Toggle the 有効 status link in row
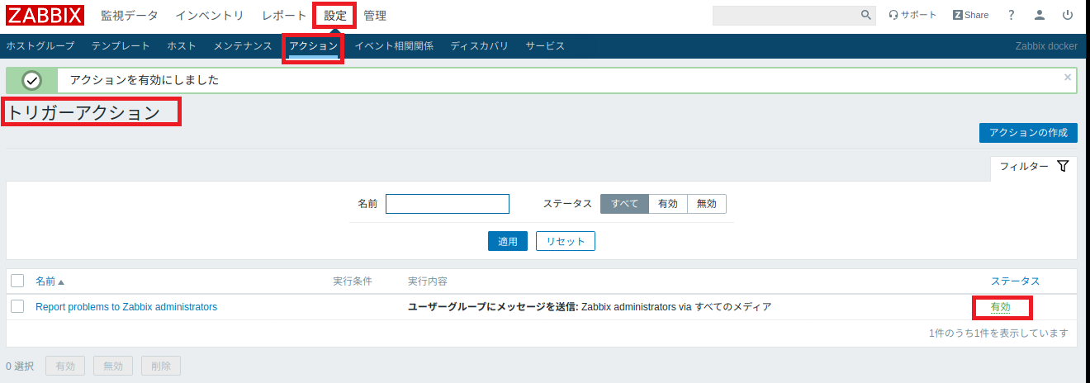 point(1001,307)
